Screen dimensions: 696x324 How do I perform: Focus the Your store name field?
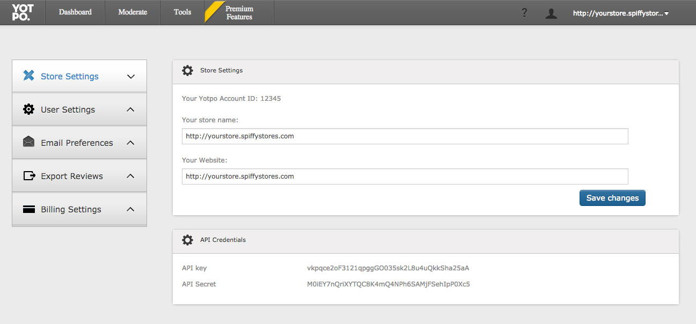coord(405,136)
